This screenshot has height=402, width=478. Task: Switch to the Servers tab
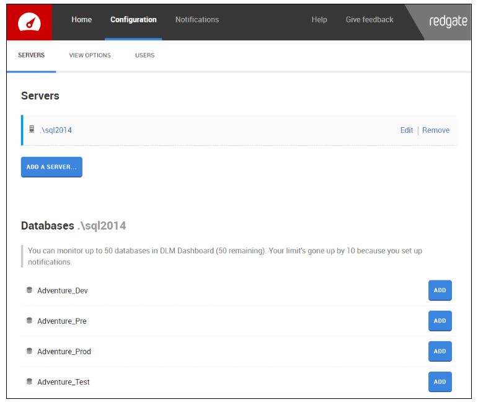(32, 55)
